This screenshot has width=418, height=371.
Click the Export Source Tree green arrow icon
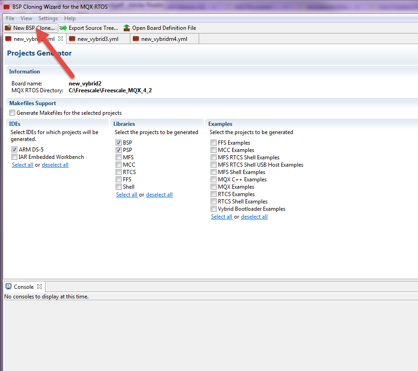coord(63,28)
